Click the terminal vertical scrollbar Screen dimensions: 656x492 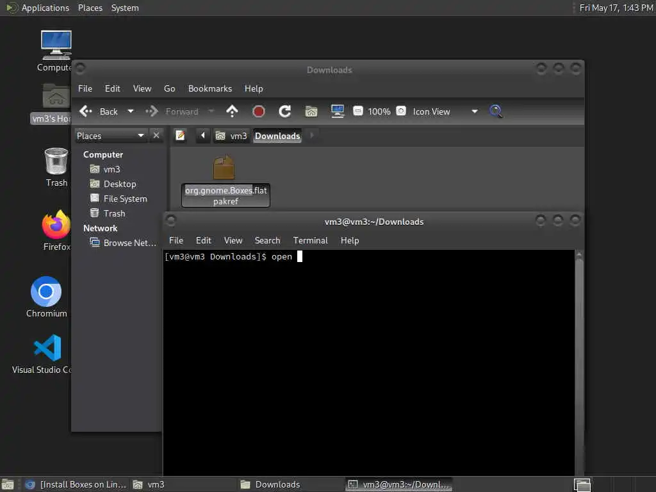pyautogui.click(x=579, y=363)
